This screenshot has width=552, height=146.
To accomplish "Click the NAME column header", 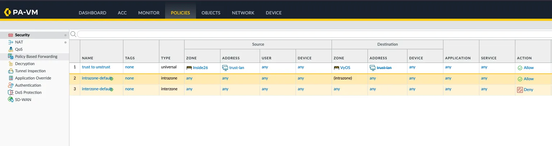I will [87, 58].
